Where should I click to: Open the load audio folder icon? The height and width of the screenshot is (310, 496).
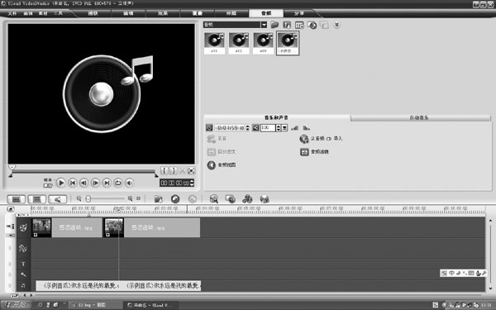click(274, 25)
